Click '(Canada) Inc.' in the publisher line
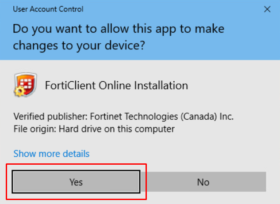 (207, 117)
